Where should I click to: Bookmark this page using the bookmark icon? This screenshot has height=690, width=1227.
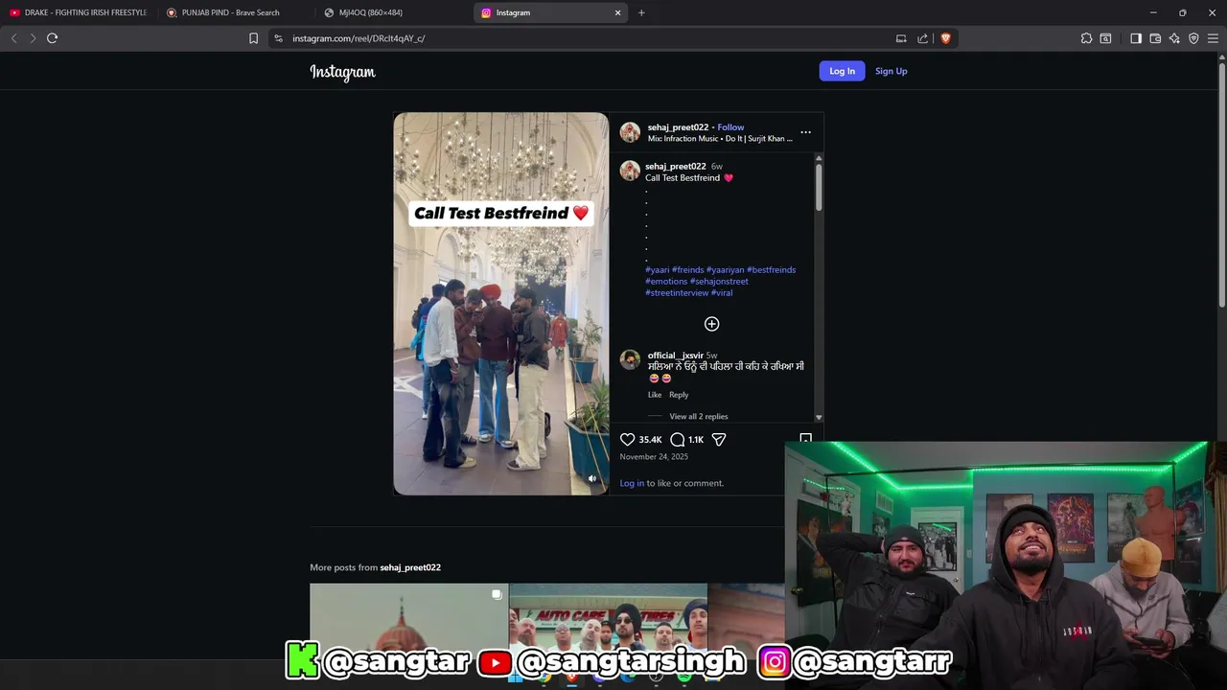[x=253, y=38]
